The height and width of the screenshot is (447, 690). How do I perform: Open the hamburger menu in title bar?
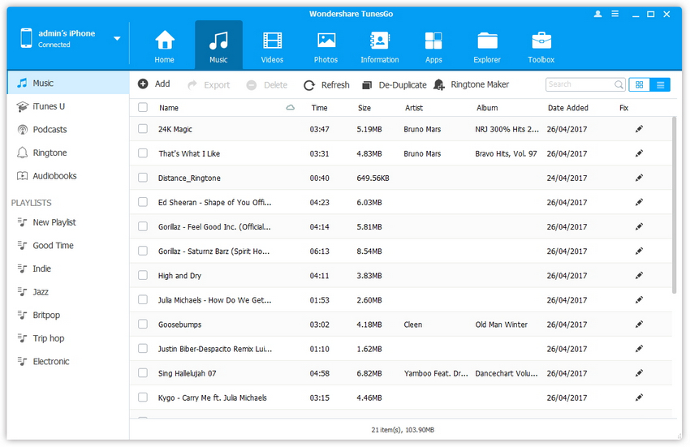click(615, 14)
